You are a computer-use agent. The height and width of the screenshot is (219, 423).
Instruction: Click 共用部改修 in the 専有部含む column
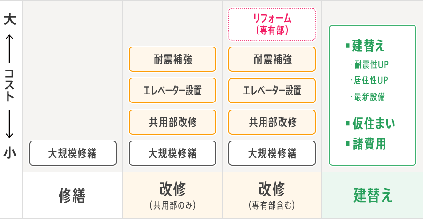(272, 122)
